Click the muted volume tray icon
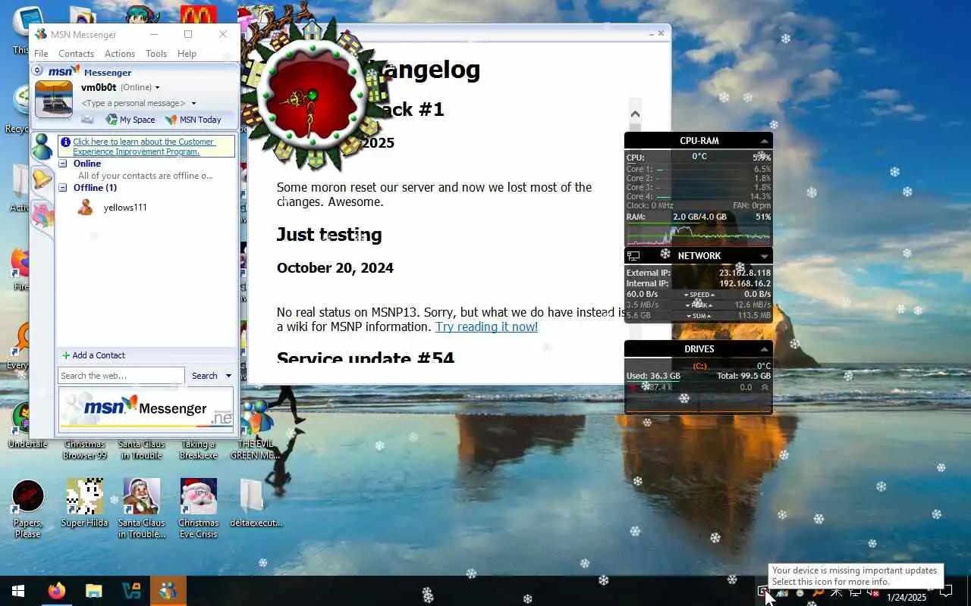Viewport: 971px width, 606px height. coord(872,592)
